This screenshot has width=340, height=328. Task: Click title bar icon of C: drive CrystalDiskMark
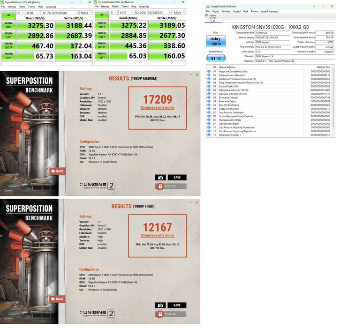[x=96, y=2]
